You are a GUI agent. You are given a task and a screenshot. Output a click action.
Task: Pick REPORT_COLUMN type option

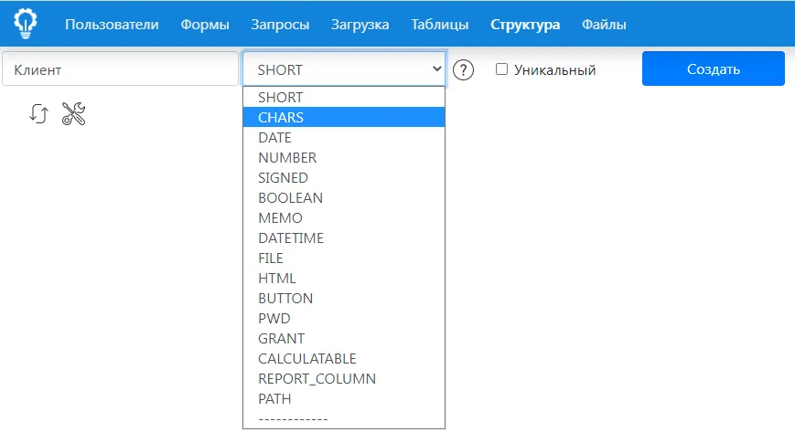344,379
